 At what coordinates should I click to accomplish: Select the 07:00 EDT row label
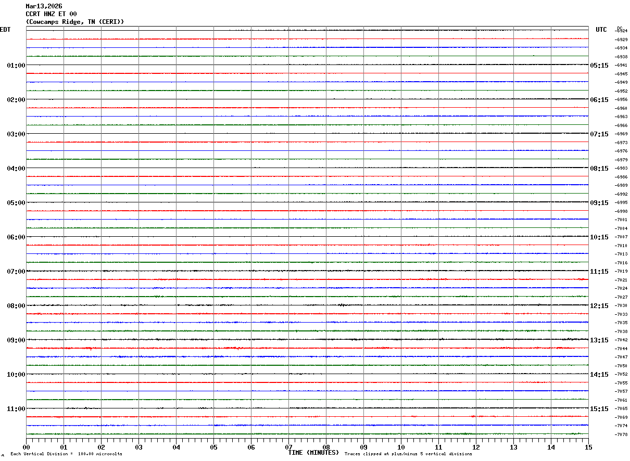click(x=16, y=272)
